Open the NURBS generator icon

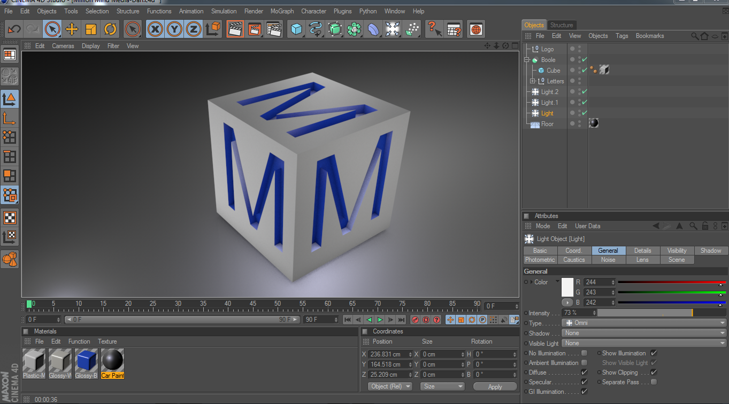click(335, 29)
